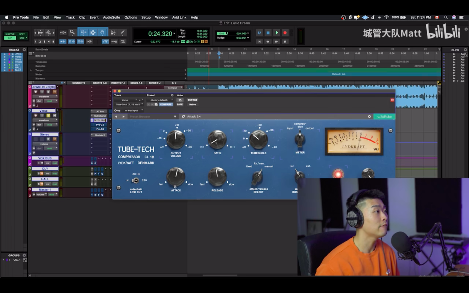Image resolution: width=469 pixels, height=293 pixels.
Task: Click Go to End transport button
Action: point(285,42)
